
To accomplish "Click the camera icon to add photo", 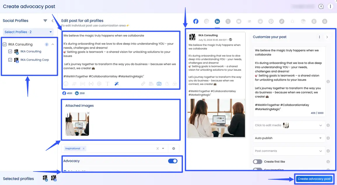I will point(159,84).
